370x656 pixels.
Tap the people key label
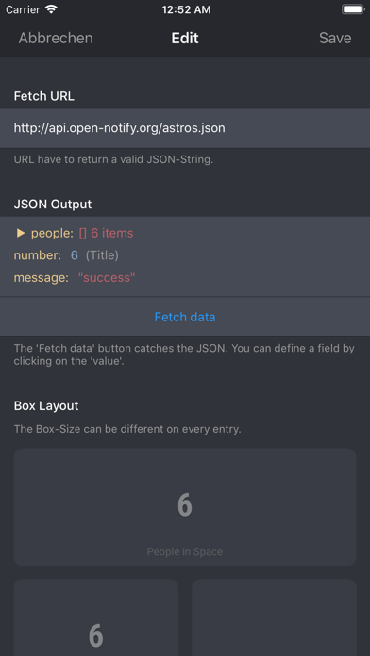pyautogui.click(x=52, y=233)
